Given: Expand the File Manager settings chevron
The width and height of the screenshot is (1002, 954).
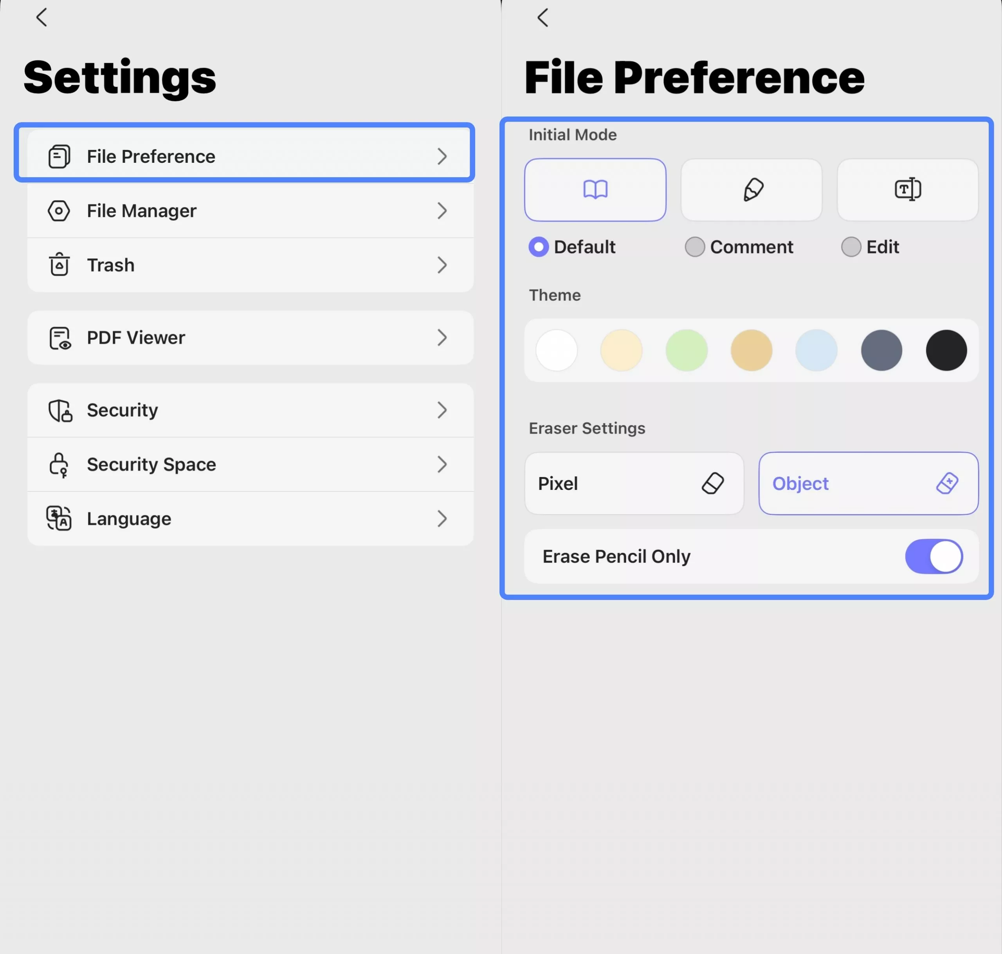Looking at the screenshot, I should coord(442,211).
